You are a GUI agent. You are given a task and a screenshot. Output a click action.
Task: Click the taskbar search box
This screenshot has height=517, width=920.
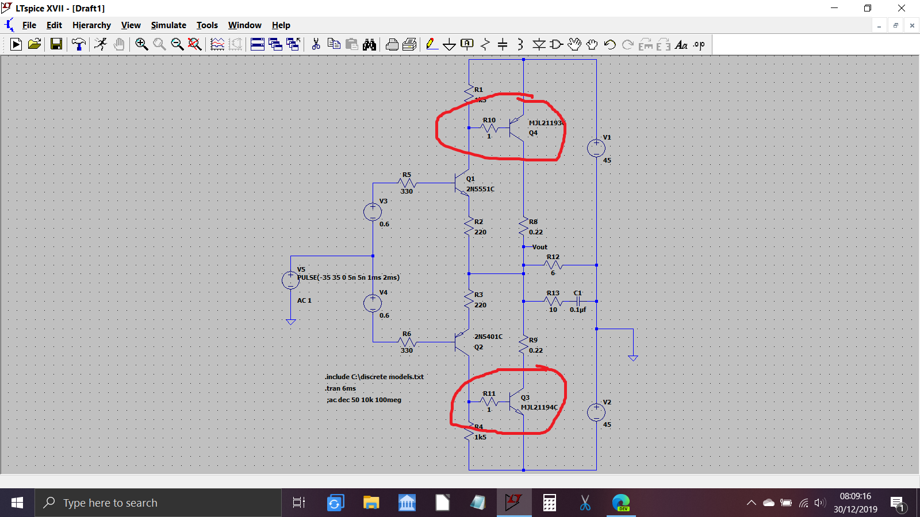[158, 503]
